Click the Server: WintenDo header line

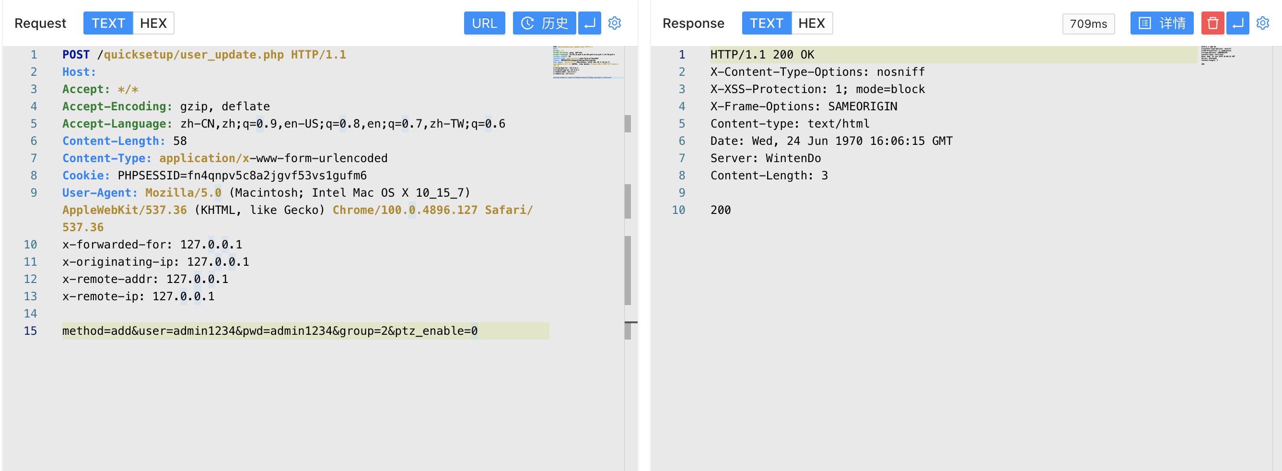click(766, 158)
